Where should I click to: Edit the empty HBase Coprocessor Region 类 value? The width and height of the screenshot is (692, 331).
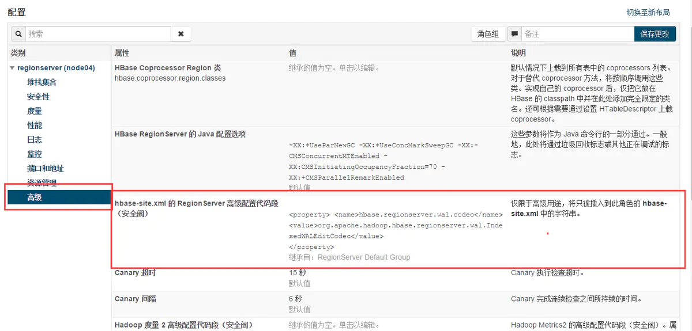pyautogui.click(x=334, y=68)
